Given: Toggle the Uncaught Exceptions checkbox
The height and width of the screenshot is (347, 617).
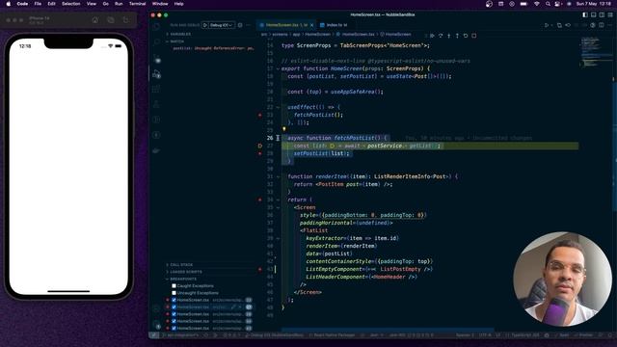Looking at the screenshot, I should pos(174,293).
